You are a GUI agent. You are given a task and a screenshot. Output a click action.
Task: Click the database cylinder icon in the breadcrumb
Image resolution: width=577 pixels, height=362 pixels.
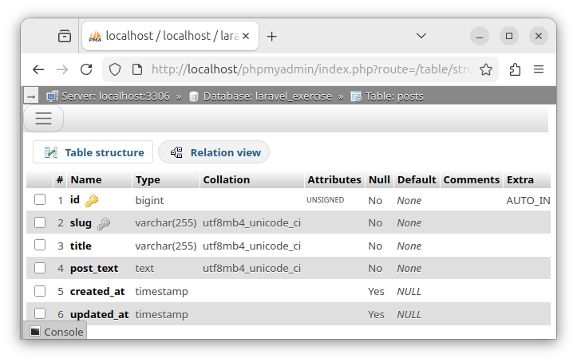tap(194, 96)
